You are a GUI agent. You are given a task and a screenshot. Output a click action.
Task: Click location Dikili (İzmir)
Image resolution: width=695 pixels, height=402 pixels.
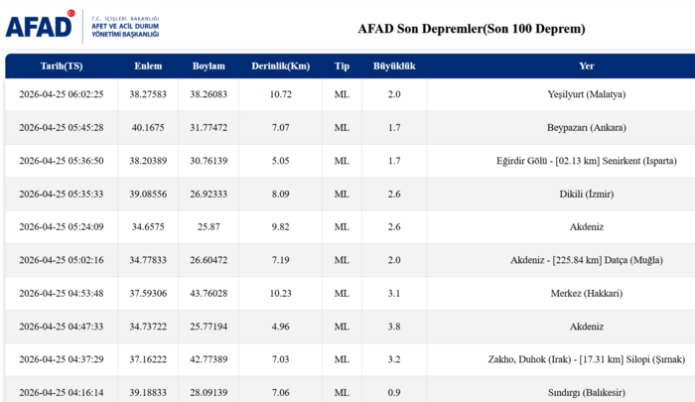tap(587, 195)
